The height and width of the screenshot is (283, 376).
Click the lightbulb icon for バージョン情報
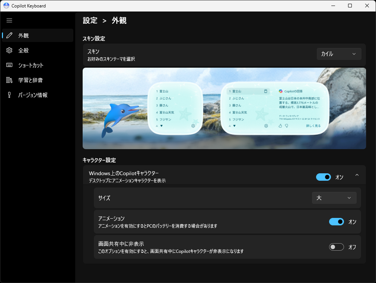click(x=9, y=95)
